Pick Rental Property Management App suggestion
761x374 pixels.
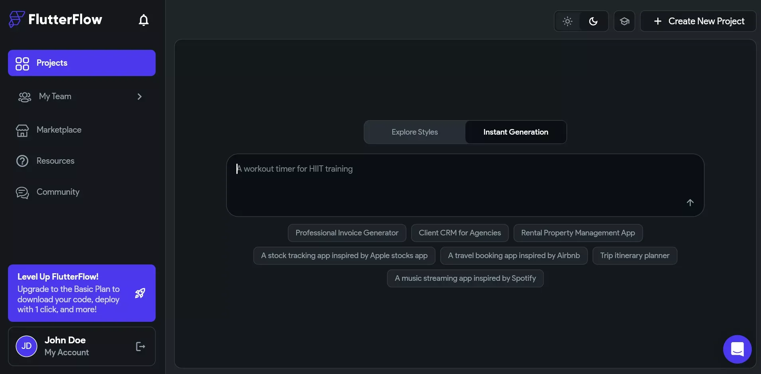click(578, 233)
